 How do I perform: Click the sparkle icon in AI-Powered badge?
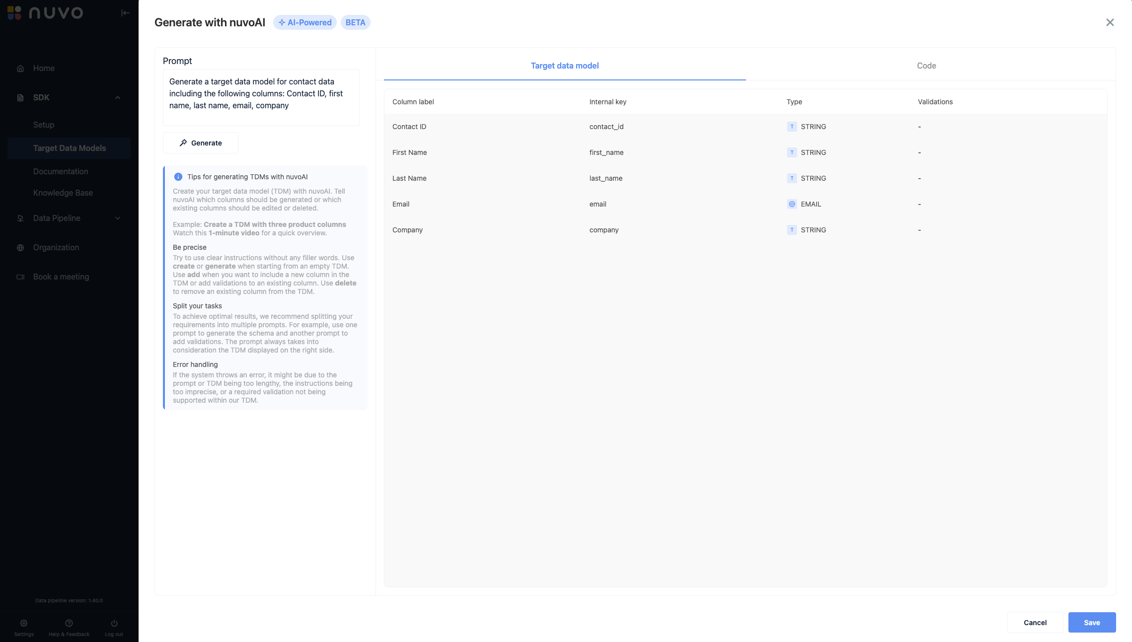click(x=282, y=22)
